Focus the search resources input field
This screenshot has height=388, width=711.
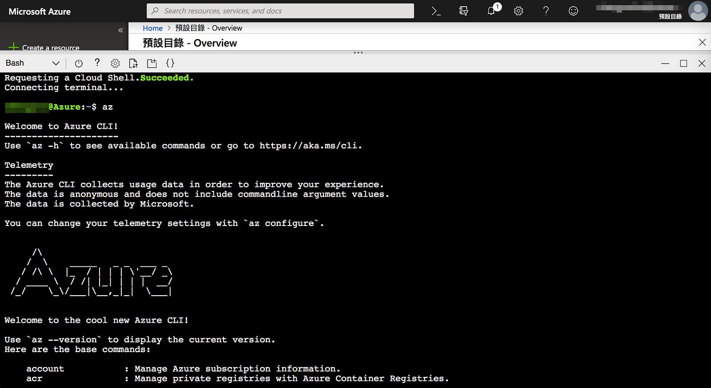pos(280,11)
